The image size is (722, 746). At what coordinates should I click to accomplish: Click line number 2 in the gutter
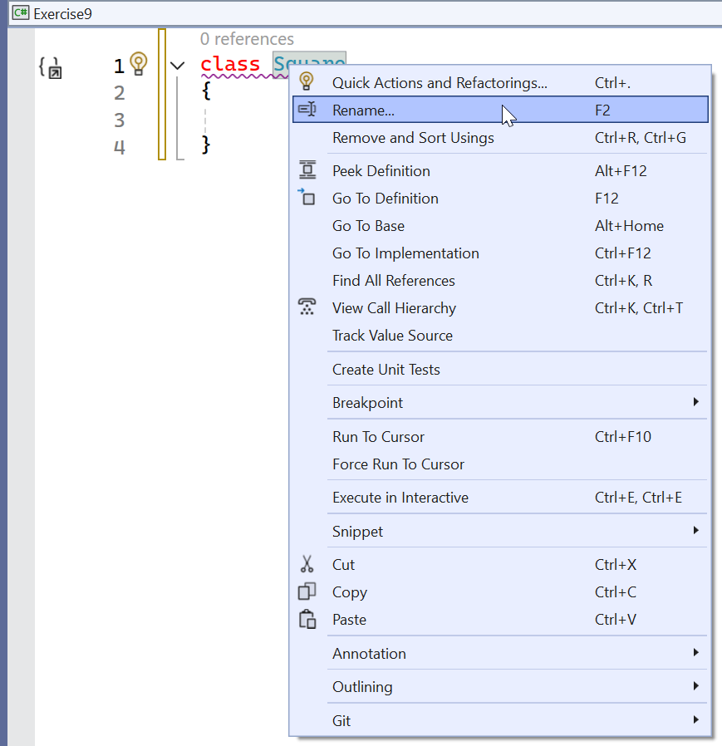tap(119, 93)
